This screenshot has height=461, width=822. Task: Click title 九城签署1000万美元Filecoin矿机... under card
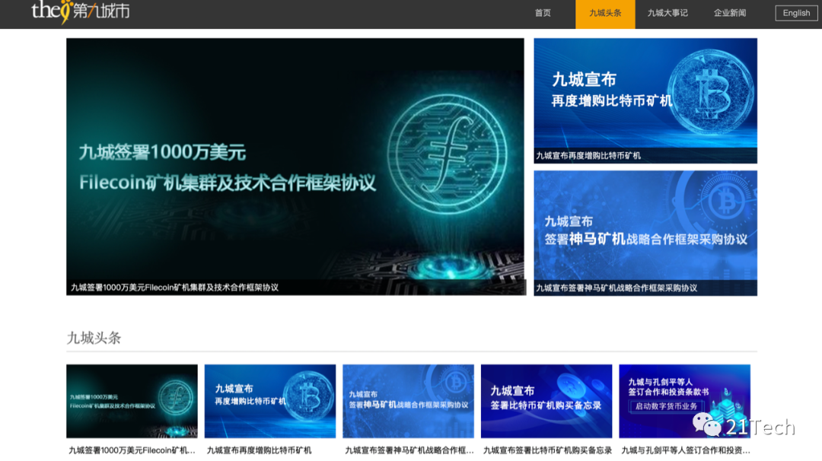point(132,450)
